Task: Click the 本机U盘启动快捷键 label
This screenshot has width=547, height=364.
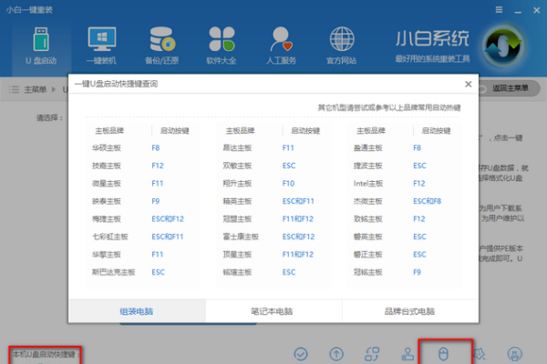Action: pos(46,354)
